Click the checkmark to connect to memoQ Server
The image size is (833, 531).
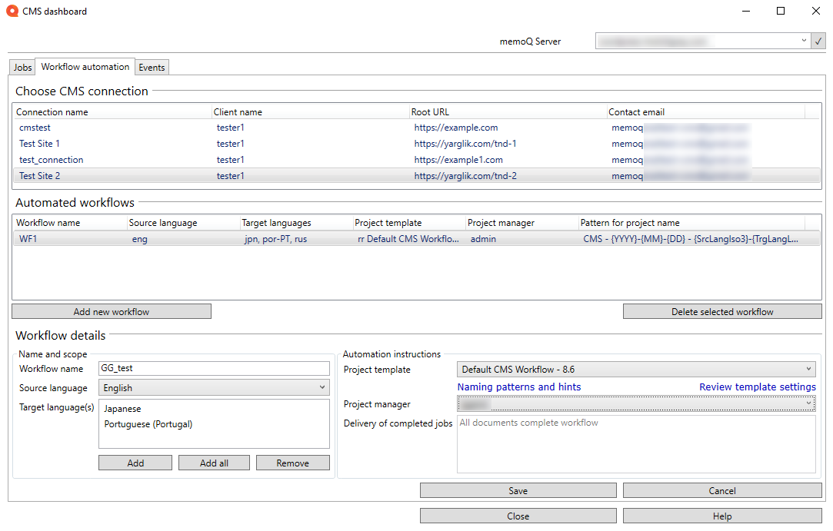coord(818,41)
